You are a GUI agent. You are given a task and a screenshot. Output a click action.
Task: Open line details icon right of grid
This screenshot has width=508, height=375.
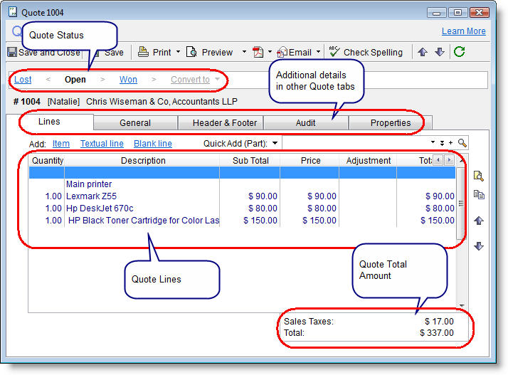479,176
